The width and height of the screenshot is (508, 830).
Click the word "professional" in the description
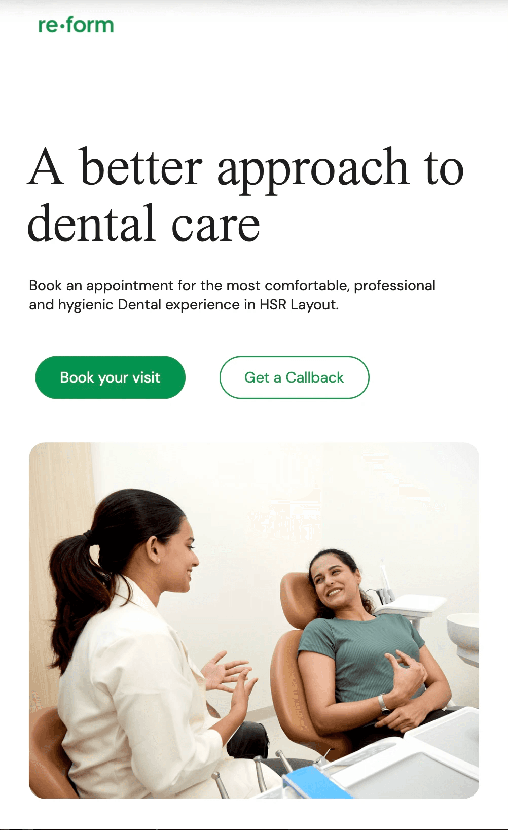click(x=394, y=286)
